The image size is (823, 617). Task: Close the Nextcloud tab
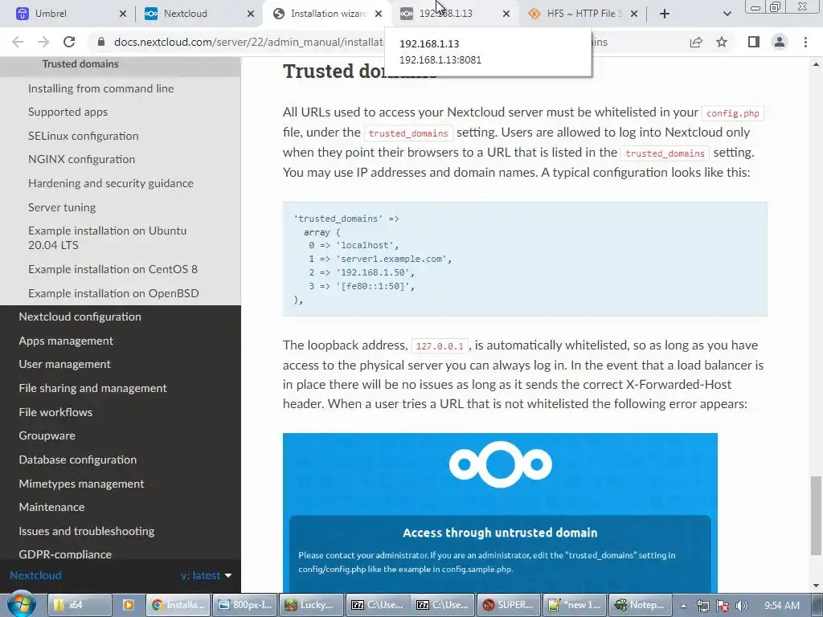[251, 14]
